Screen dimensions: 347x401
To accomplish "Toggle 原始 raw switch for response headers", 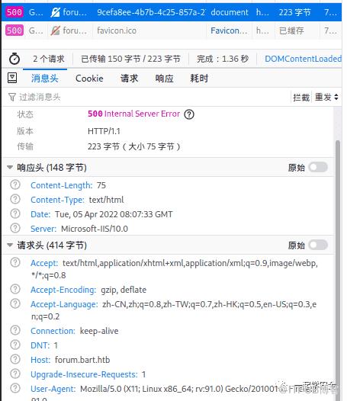I will coord(318,167).
